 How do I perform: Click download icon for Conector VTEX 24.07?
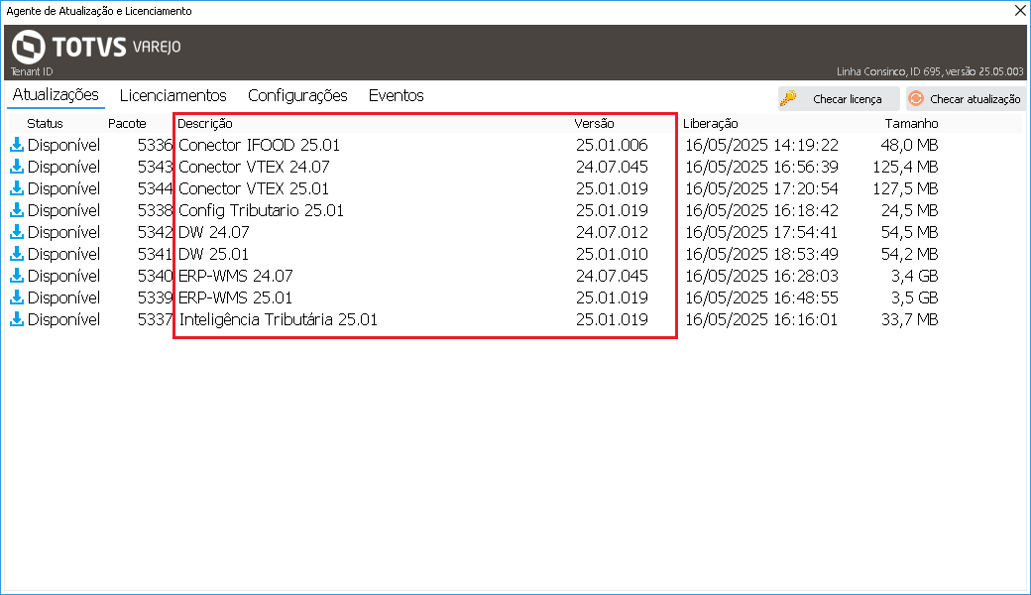(x=17, y=167)
